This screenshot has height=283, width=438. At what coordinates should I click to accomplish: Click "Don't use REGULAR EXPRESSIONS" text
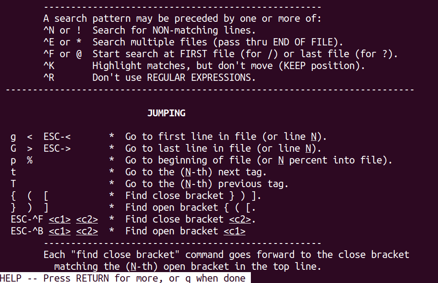(174, 78)
